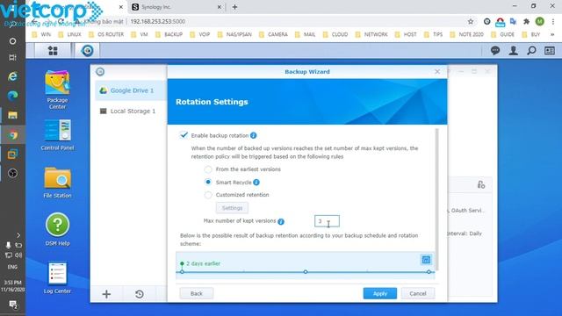The width and height of the screenshot is (562, 316).
Task: Open GUIDE bookmark folder
Action: (502, 34)
